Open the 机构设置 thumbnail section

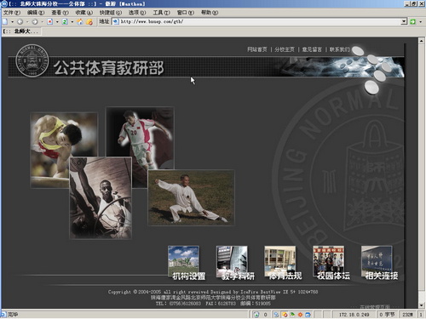(x=186, y=263)
